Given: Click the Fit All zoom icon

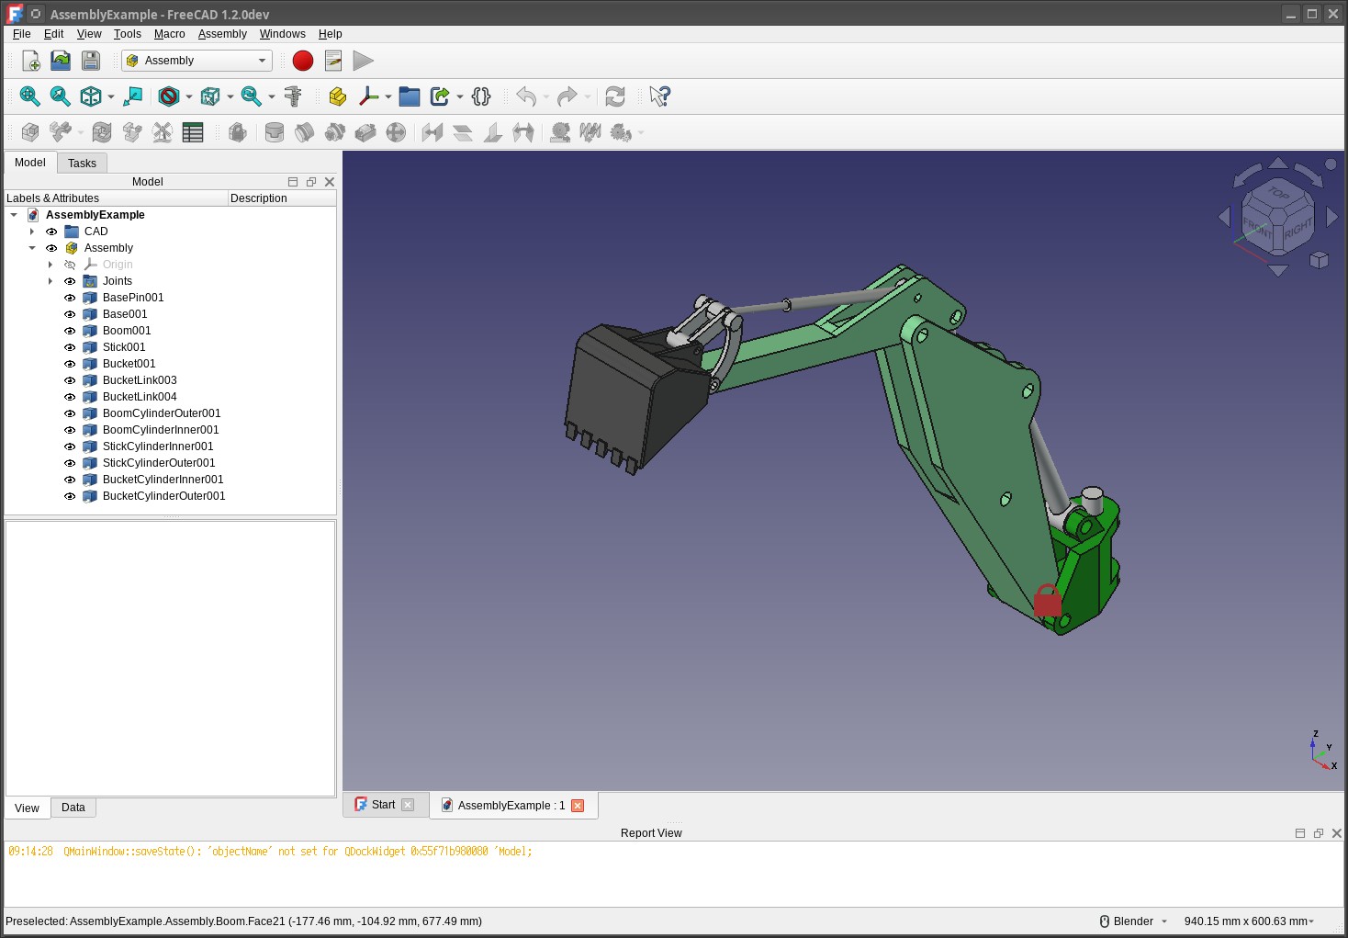Looking at the screenshot, I should 29,96.
